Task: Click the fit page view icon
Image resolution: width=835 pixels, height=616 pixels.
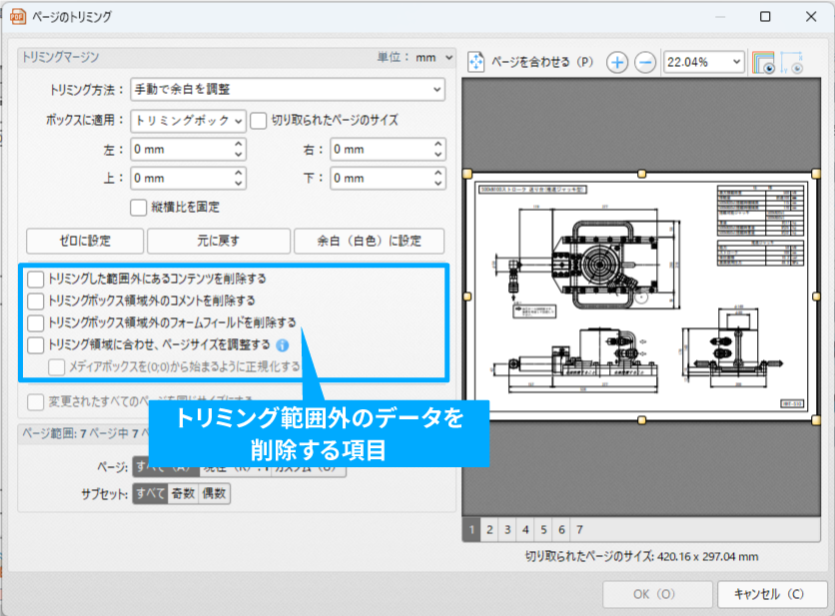Action: pyautogui.click(x=476, y=61)
